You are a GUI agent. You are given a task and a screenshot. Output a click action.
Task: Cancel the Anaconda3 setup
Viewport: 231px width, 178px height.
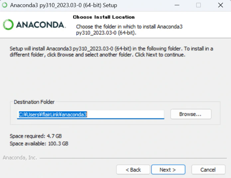click(208, 170)
